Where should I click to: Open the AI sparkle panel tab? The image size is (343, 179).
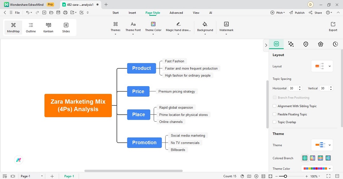[291, 44]
